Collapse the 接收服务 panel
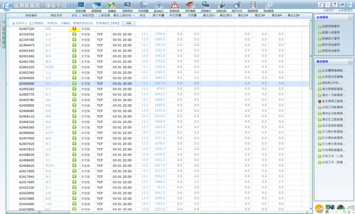Viewport: 355px width, 214px height. tap(350, 62)
